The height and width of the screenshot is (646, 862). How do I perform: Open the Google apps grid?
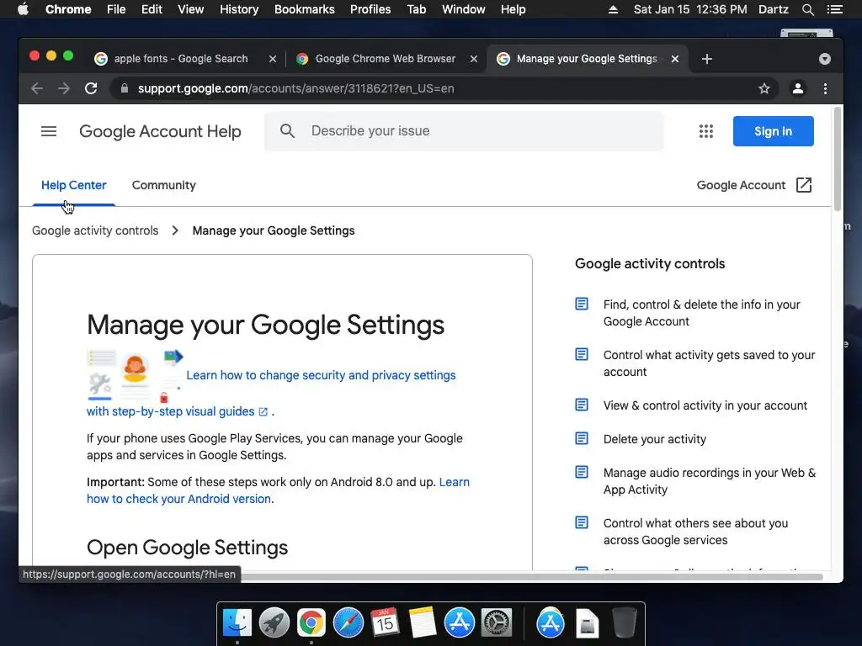[x=706, y=131]
